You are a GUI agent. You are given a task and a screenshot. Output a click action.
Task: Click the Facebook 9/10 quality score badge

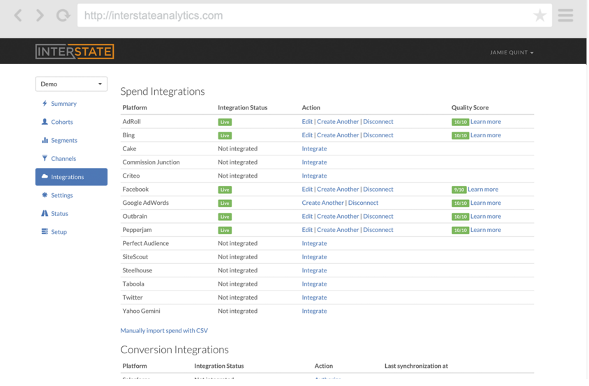(458, 190)
